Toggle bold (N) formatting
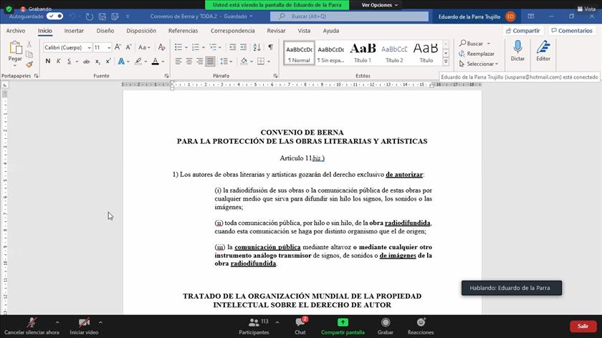Viewport: 602px width, 338px height. 47,62
